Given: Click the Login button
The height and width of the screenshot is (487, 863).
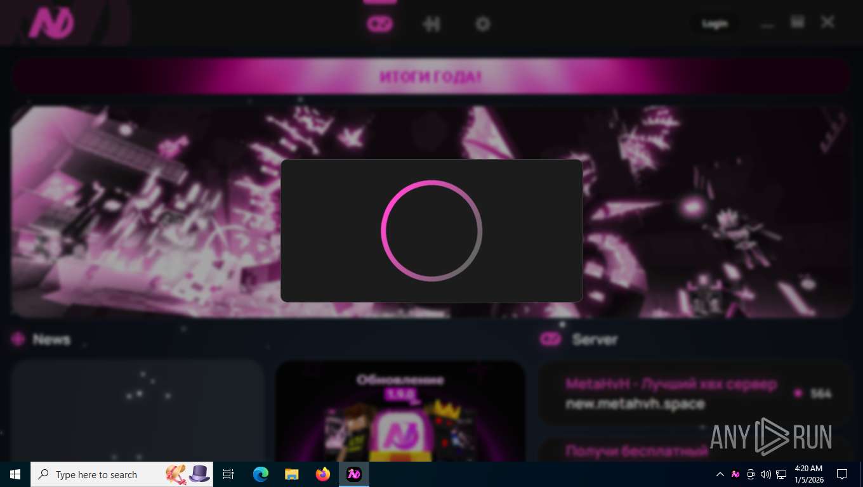Looking at the screenshot, I should pyautogui.click(x=715, y=24).
